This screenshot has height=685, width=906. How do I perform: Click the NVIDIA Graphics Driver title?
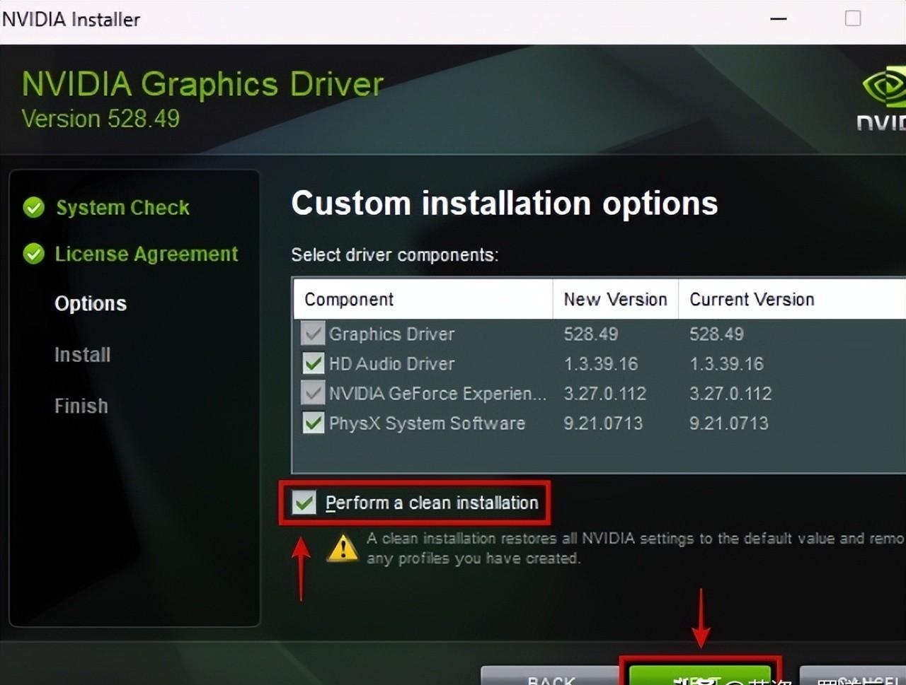pyautogui.click(x=202, y=84)
